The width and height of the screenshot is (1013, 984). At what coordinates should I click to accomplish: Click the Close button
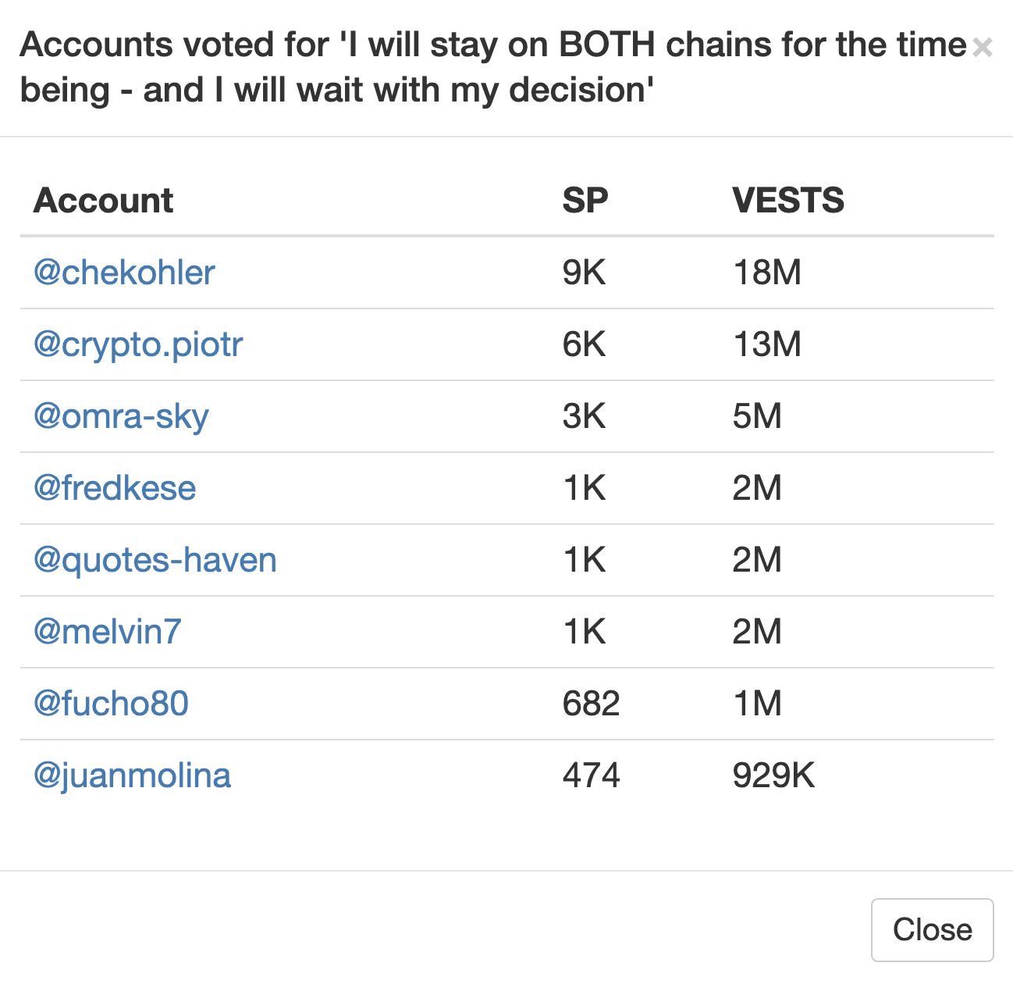click(932, 929)
